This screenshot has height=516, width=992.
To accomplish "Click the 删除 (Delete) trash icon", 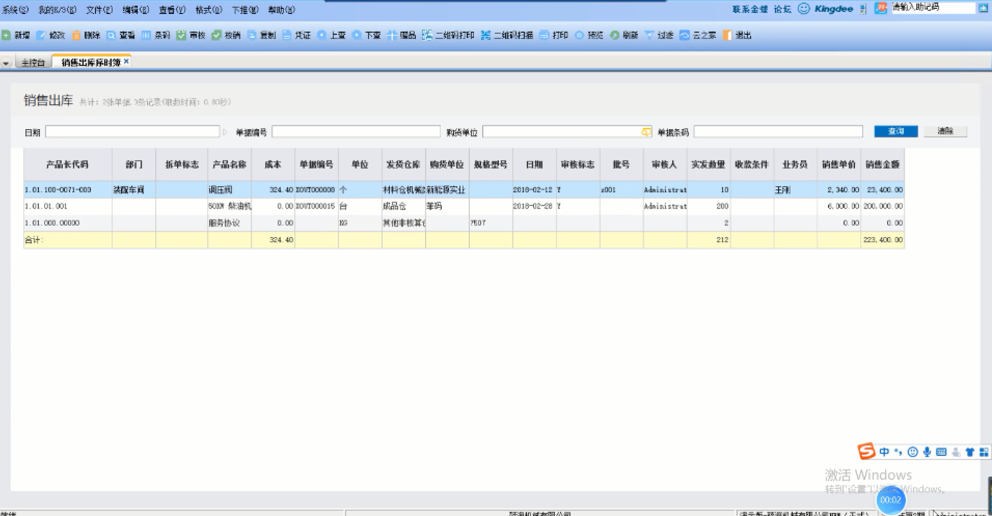I will click(x=76, y=35).
